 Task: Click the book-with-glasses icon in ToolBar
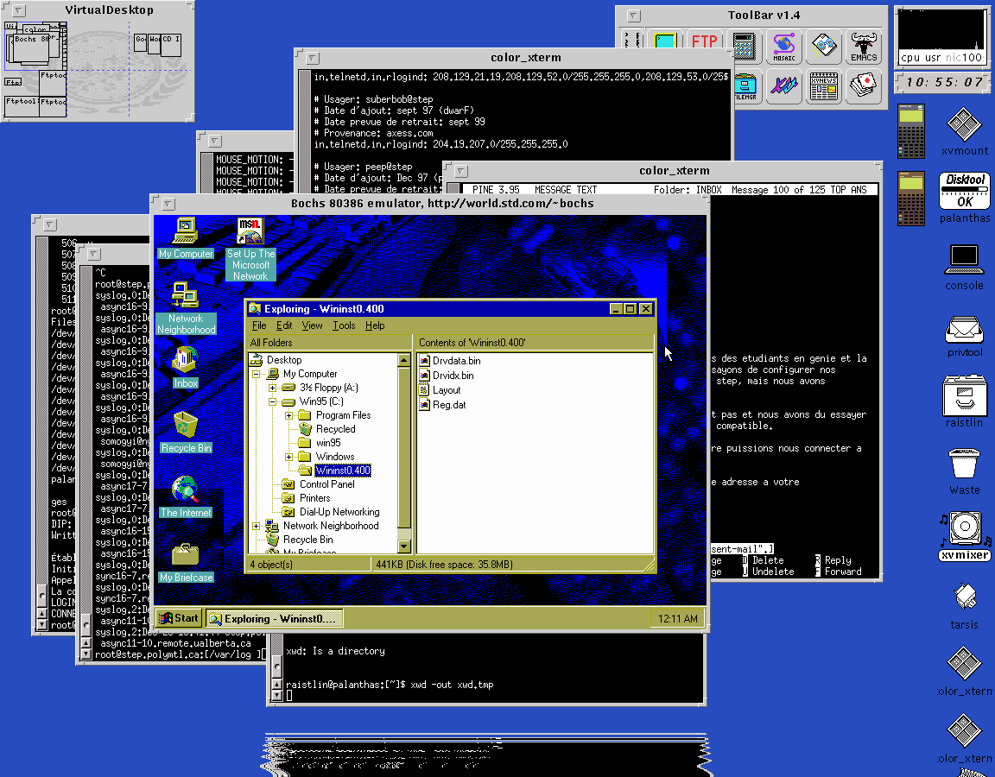pyautogui.click(x=824, y=47)
